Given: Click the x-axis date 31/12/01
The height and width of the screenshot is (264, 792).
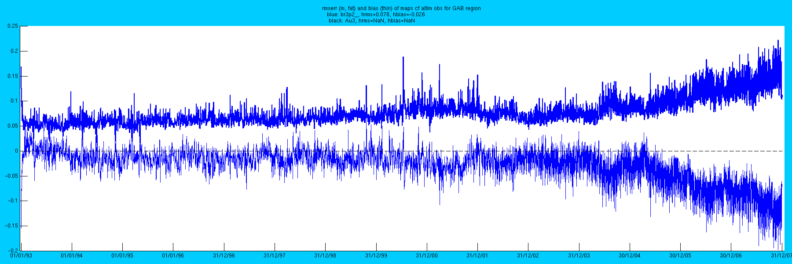Looking at the screenshot, I should [477, 255].
